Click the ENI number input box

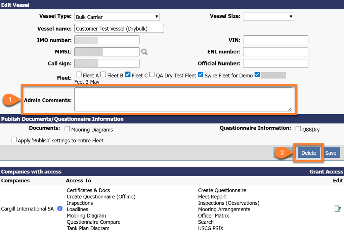click(275, 52)
